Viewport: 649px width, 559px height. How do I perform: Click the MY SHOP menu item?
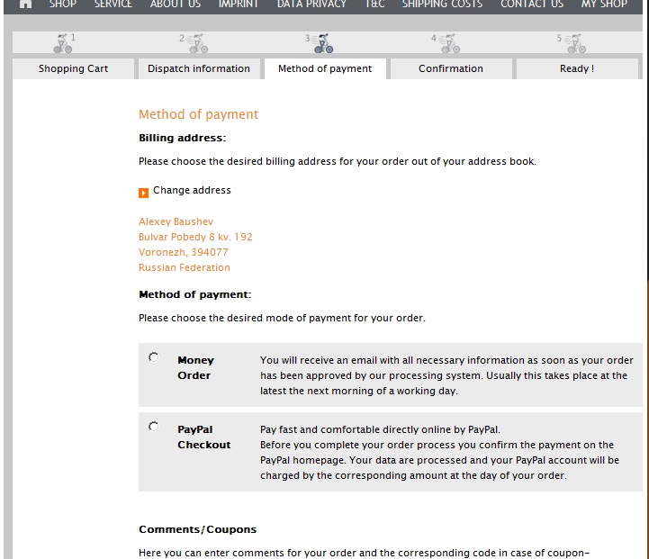pos(604,5)
